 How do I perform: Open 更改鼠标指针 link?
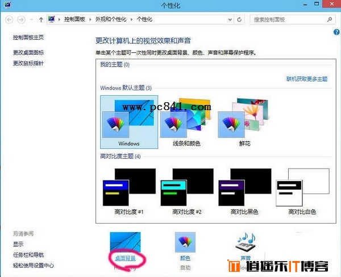click(x=28, y=64)
